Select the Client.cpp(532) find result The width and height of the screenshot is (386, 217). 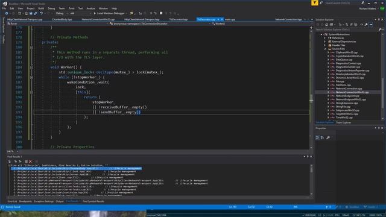tap(68, 177)
